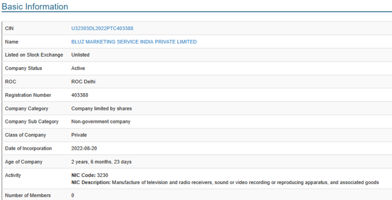The image size is (392, 200).
Task: Select the Active status value
Action: point(78,68)
